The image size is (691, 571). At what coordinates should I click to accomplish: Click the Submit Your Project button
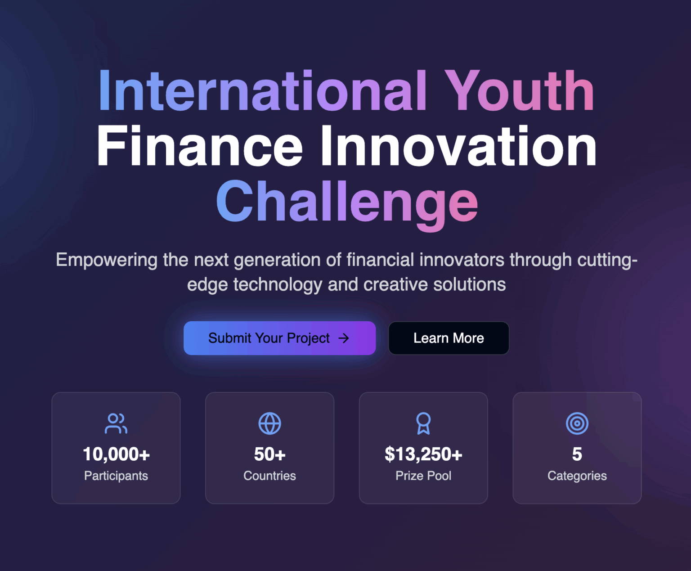[x=279, y=338]
